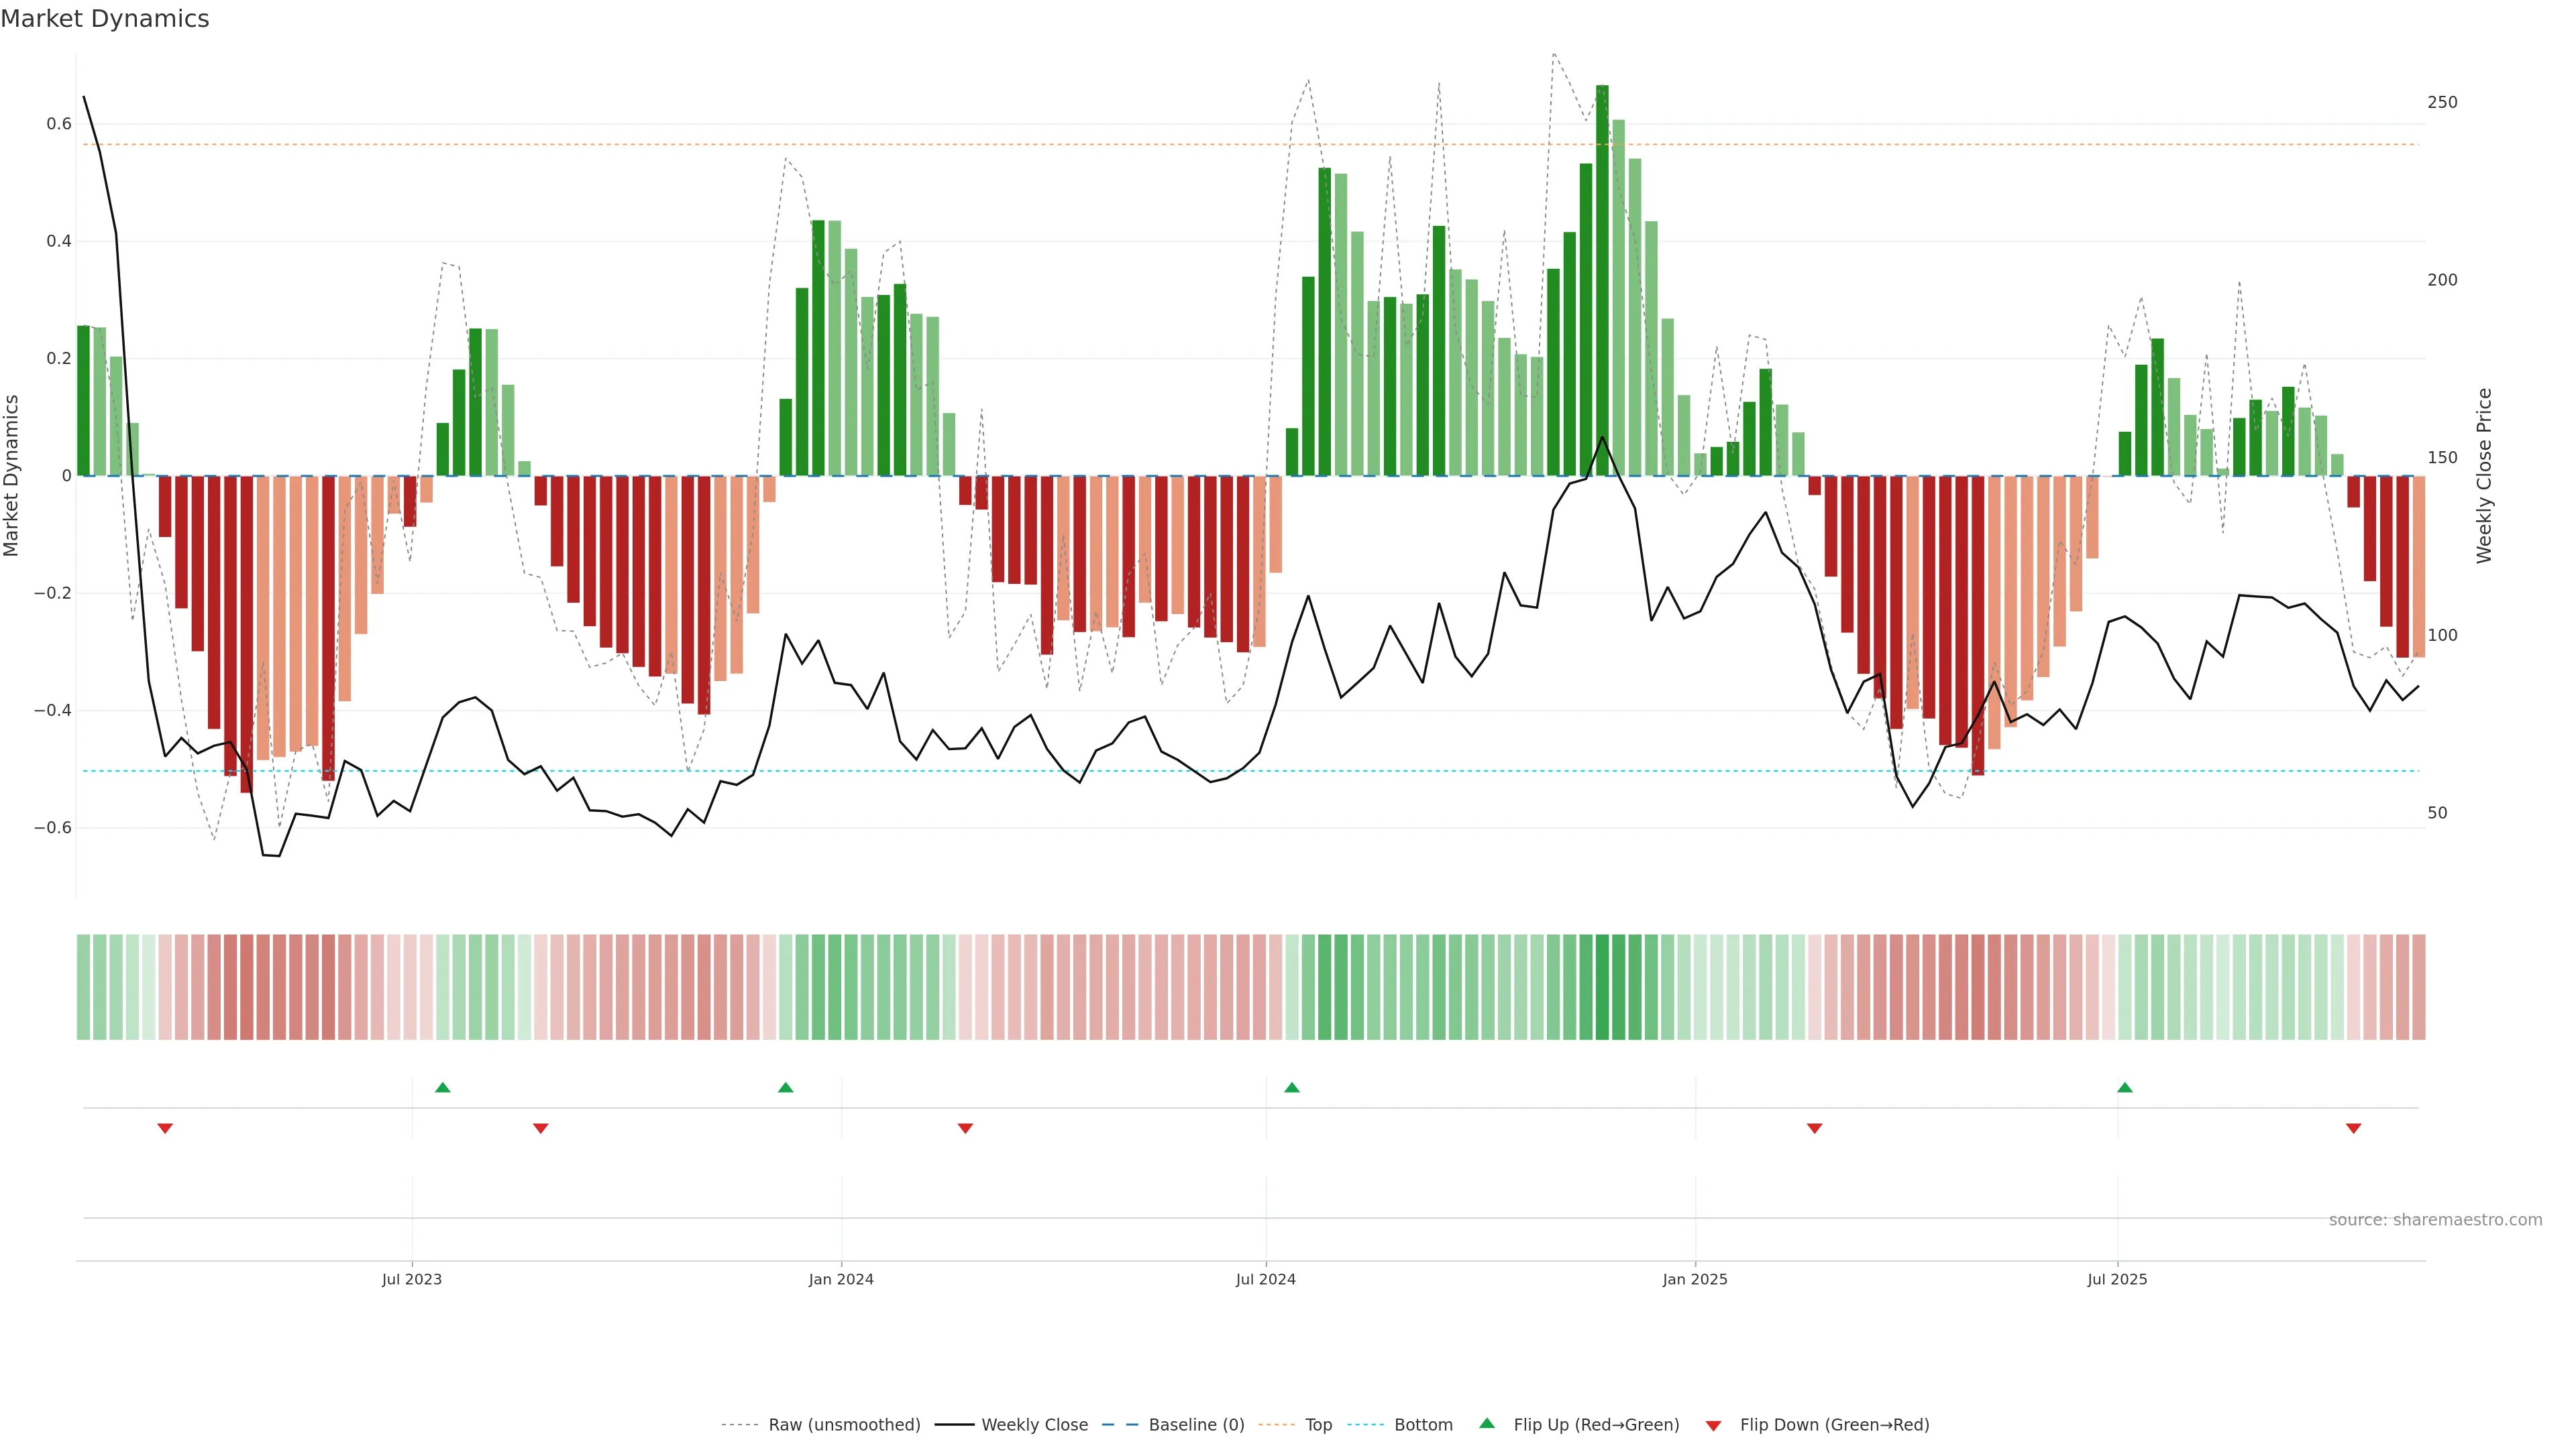
Task: Toggle the Top legend entry
Action: pos(1318,1425)
